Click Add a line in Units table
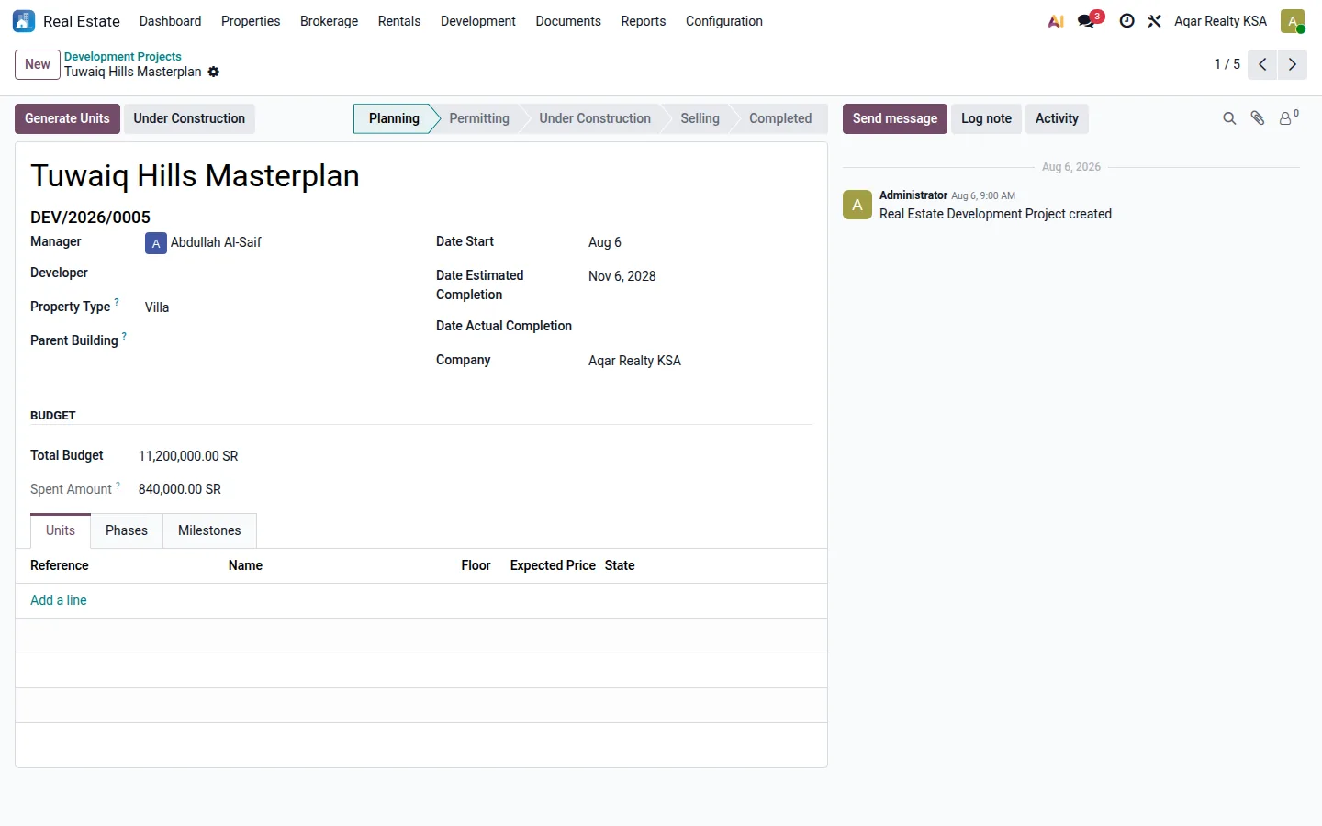This screenshot has width=1322, height=826. pos(59,600)
